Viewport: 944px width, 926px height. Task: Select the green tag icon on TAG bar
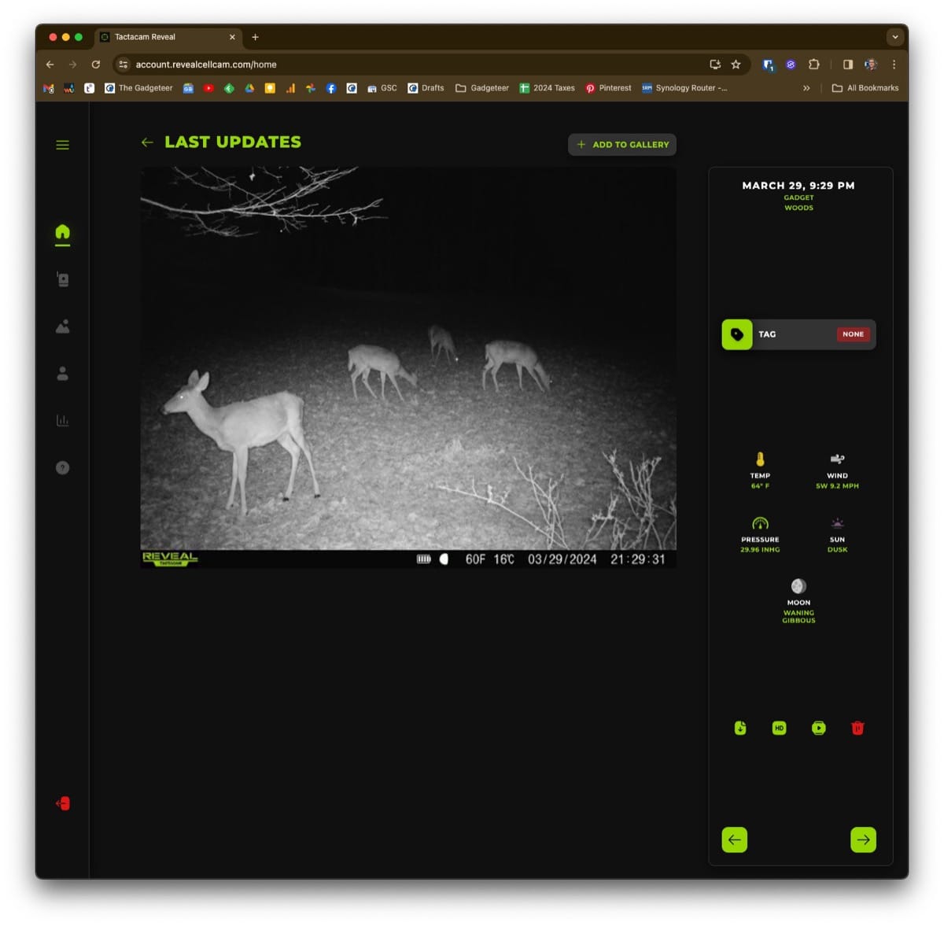(736, 334)
